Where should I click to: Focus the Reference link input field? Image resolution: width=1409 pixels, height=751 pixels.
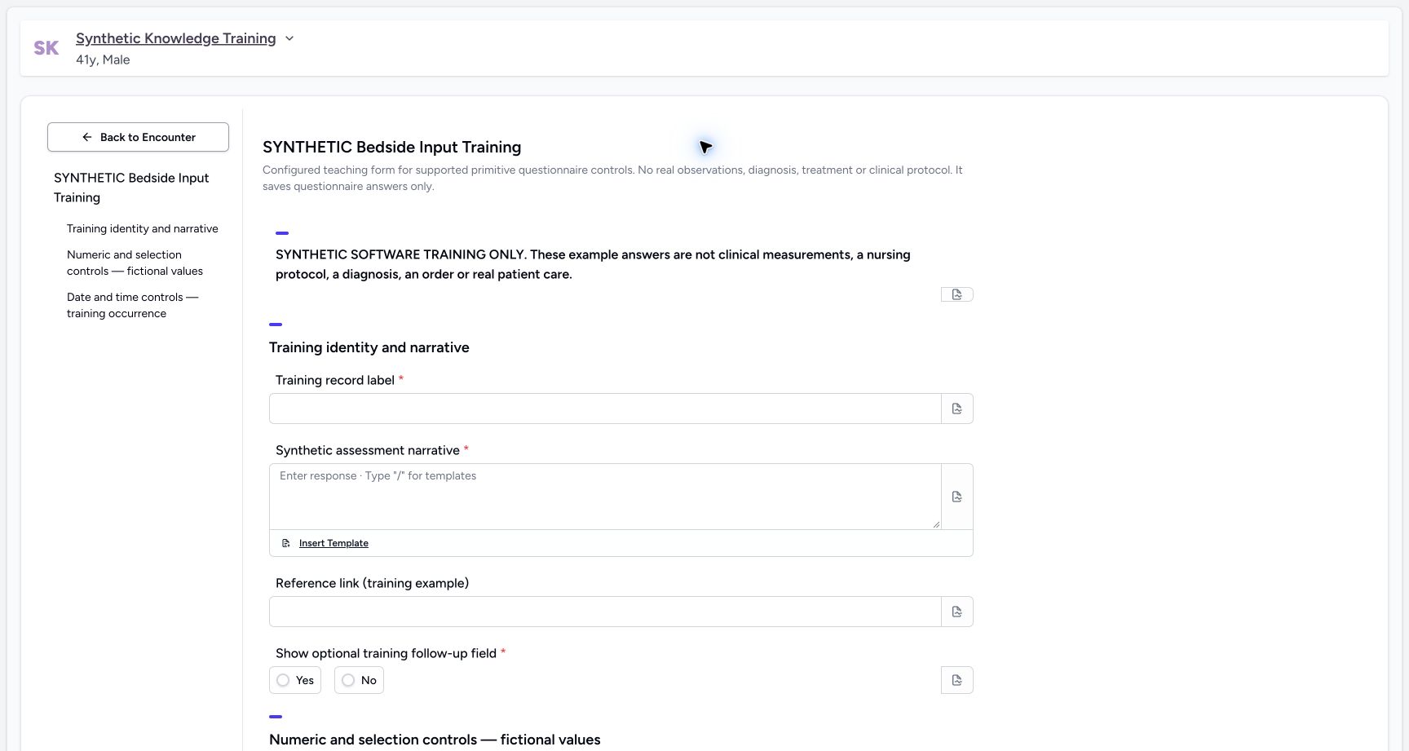click(x=605, y=612)
